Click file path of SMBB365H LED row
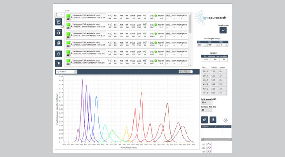The image size is (285, 157). 89,16
